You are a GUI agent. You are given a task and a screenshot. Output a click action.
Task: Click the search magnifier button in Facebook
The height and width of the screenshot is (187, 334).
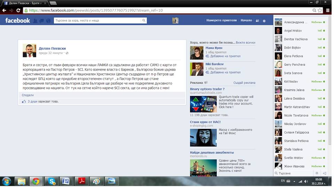(x=144, y=21)
